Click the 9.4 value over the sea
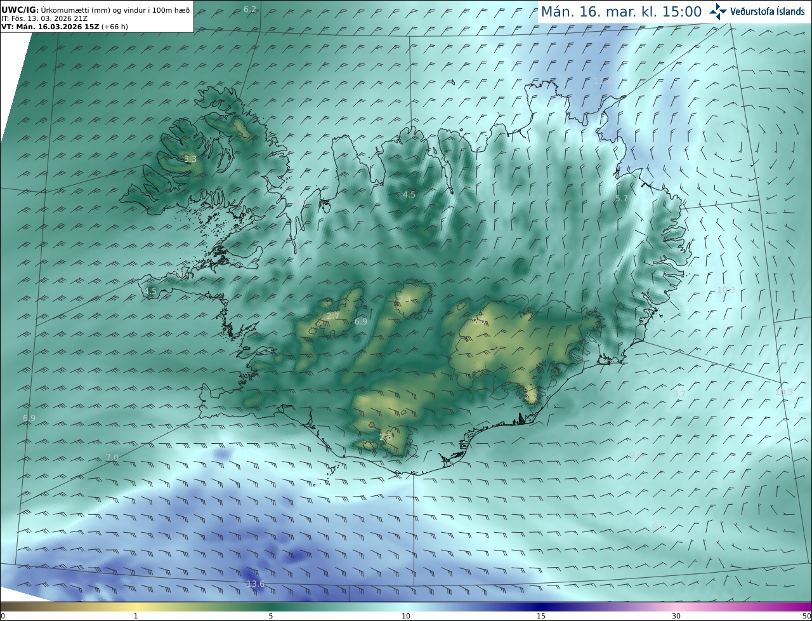 tap(636, 455)
